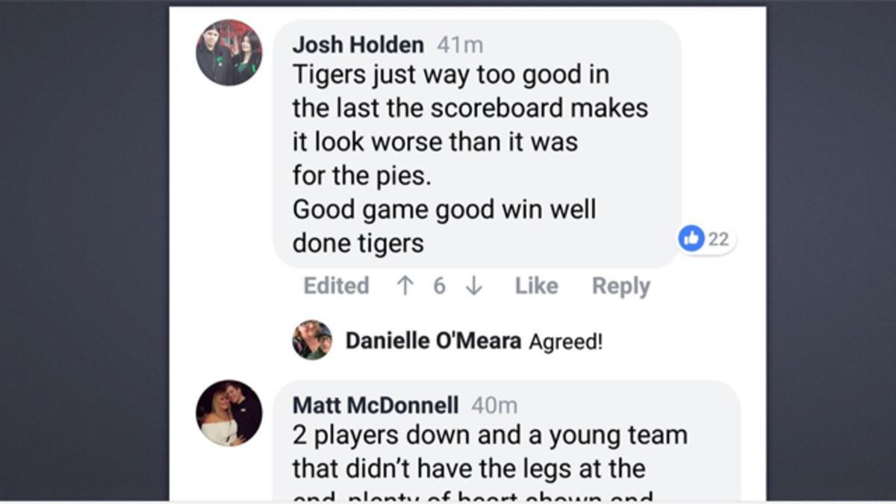The width and height of the screenshot is (896, 504).
Task: Click the "Good game good win" line
Action: pyautogui.click(x=444, y=209)
